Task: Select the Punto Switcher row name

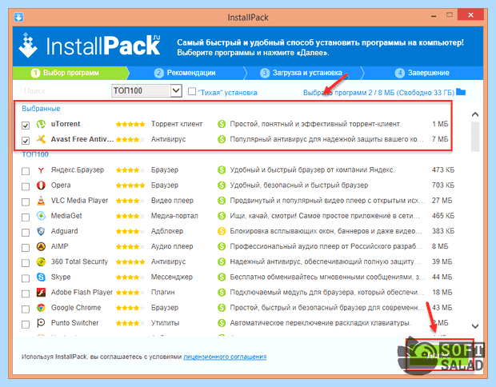Action: pos(74,323)
